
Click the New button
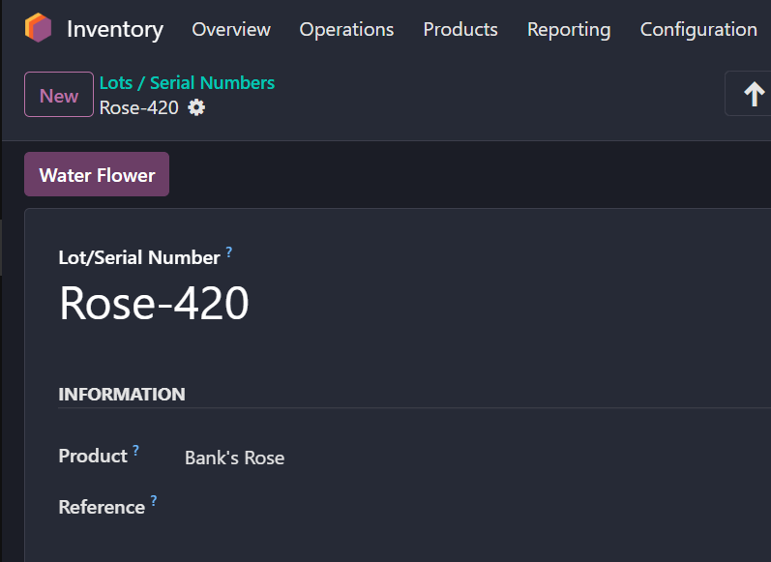59,95
